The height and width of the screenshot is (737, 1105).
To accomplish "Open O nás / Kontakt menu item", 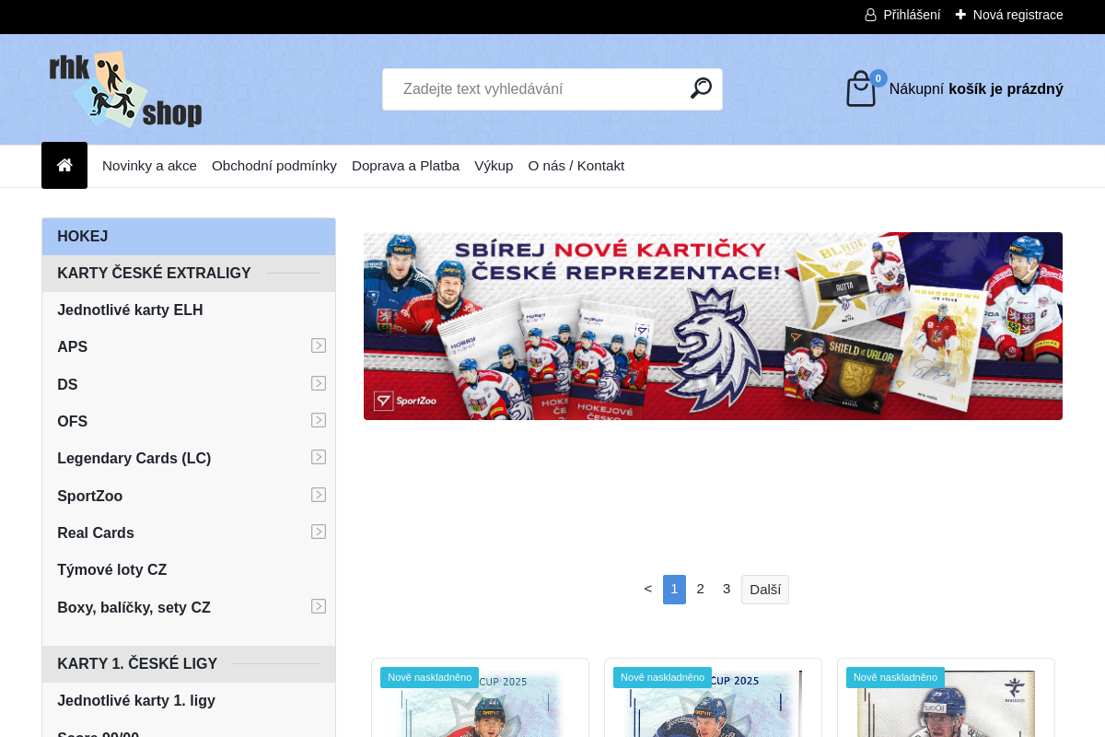I will 576,166.
